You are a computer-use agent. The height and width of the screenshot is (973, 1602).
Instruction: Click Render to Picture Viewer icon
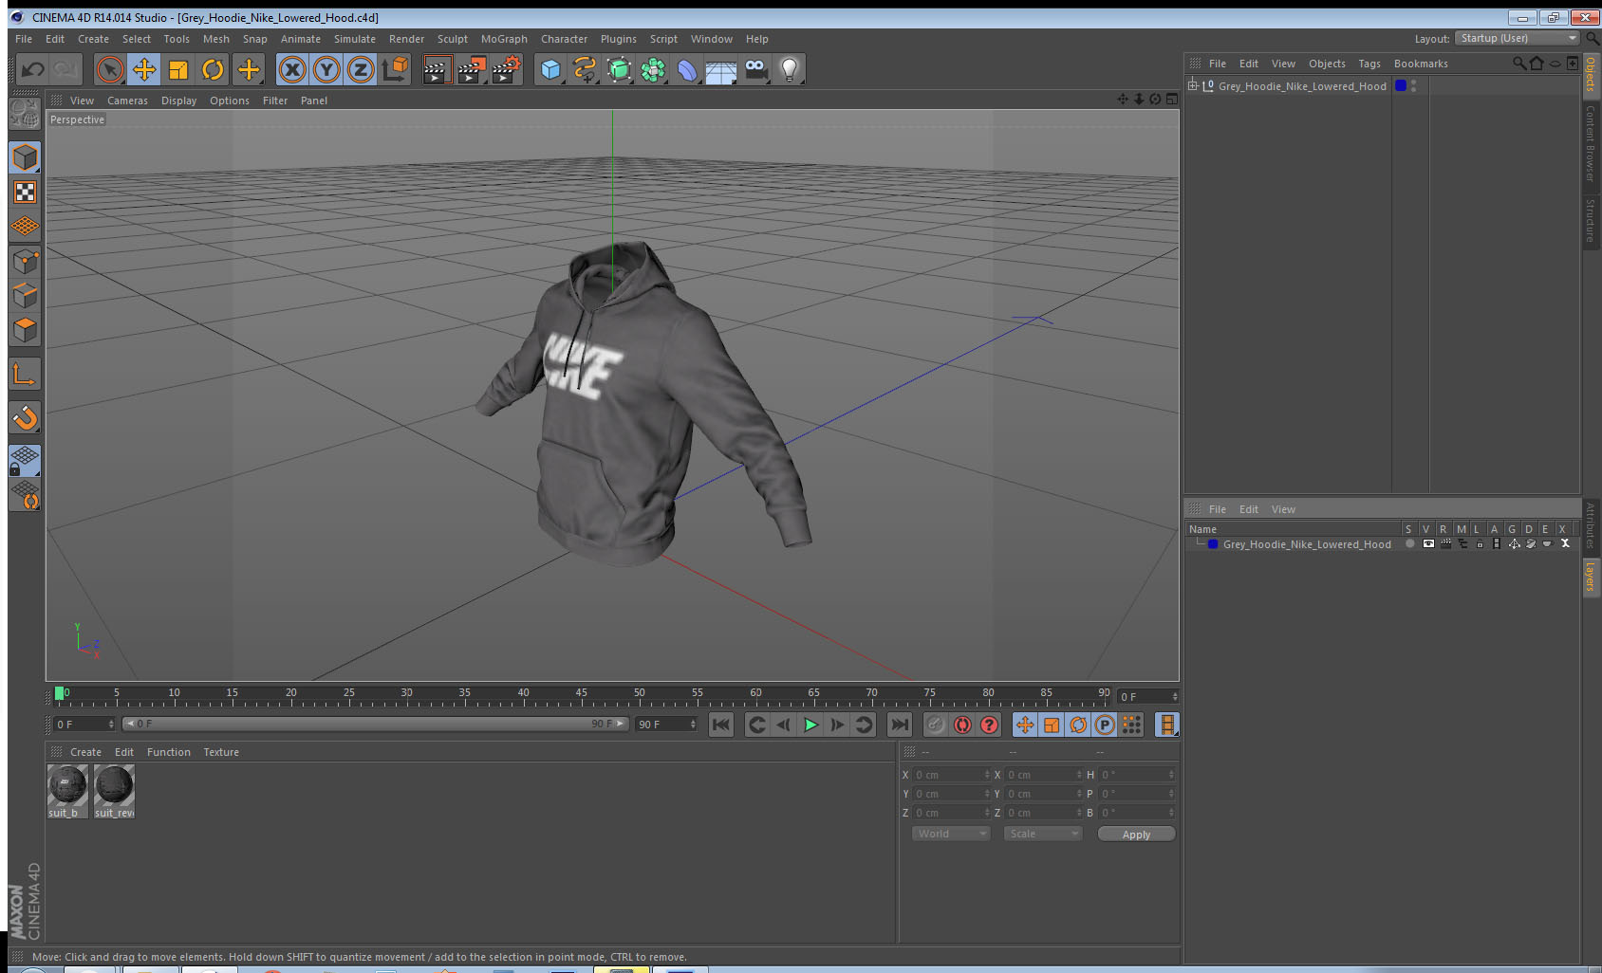tap(471, 69)
